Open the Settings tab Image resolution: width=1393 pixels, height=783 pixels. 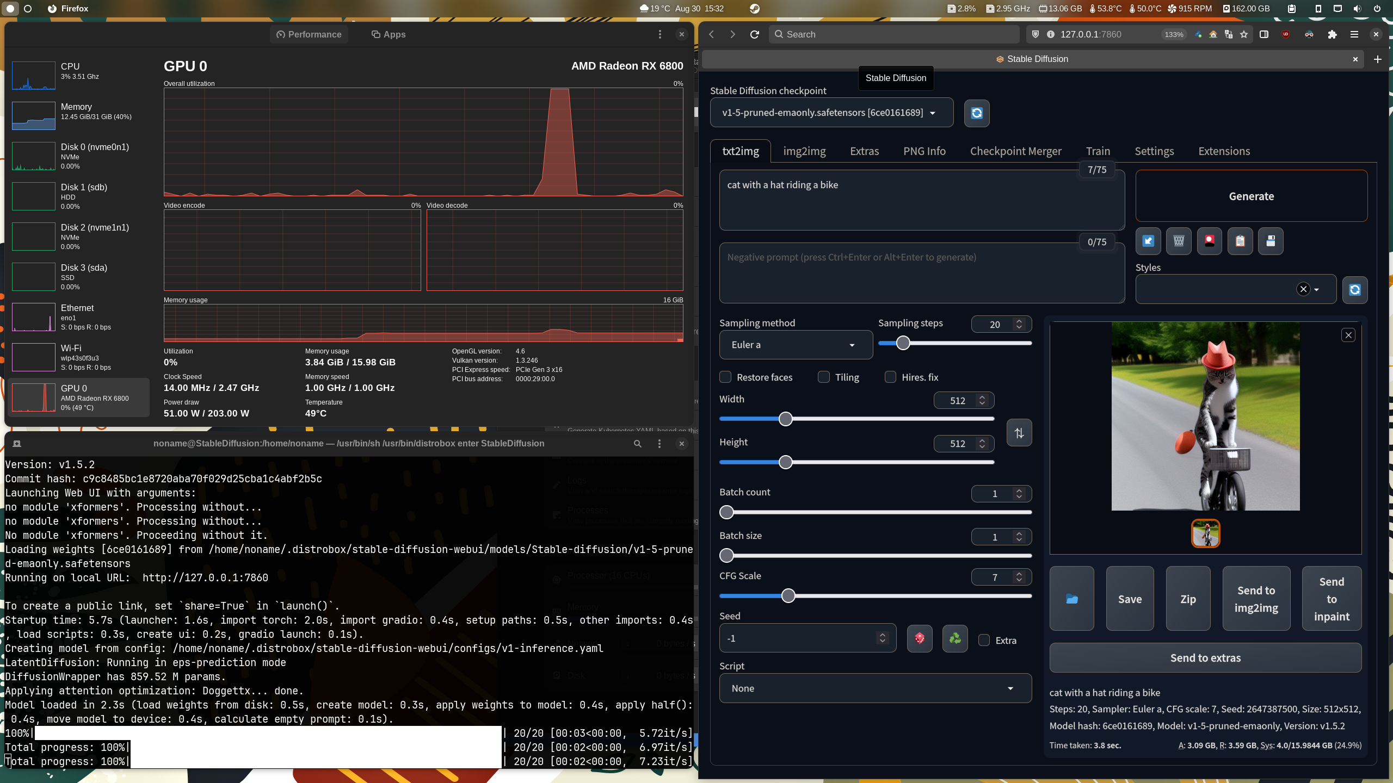click(x=1154, y=151)
